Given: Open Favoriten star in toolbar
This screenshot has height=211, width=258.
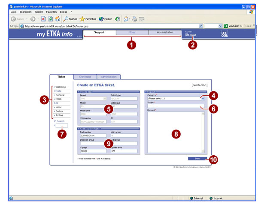Looking at the screenshot, I should pyautogui.click(x=88, y=19).
